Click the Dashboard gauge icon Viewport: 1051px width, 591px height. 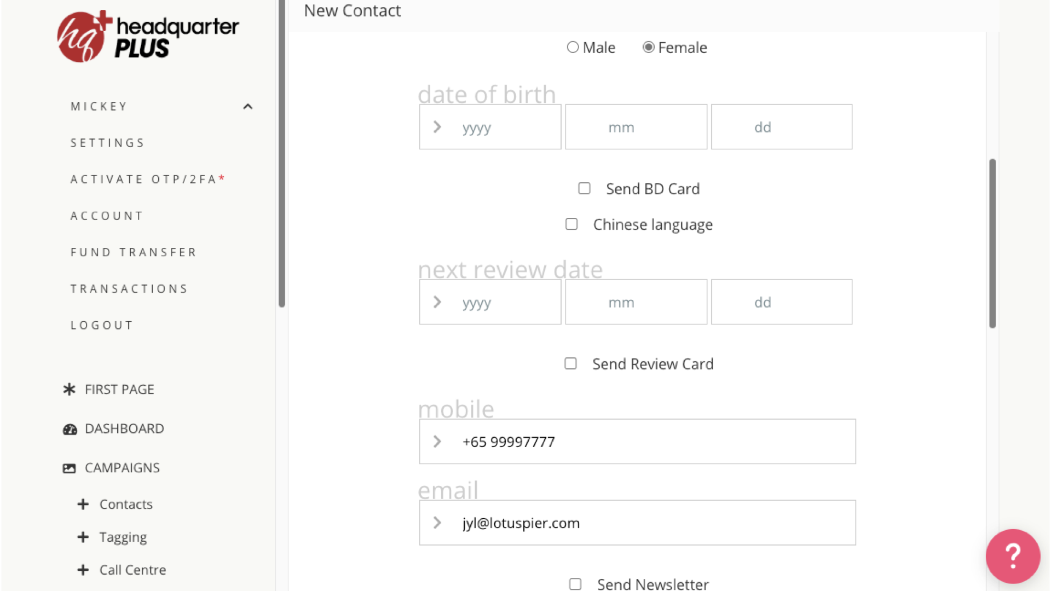point(70,429)
